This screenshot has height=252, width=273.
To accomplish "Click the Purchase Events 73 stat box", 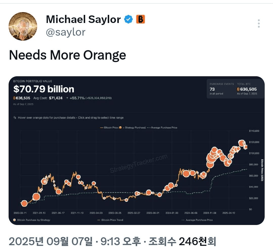I will (x=222, y=89).
